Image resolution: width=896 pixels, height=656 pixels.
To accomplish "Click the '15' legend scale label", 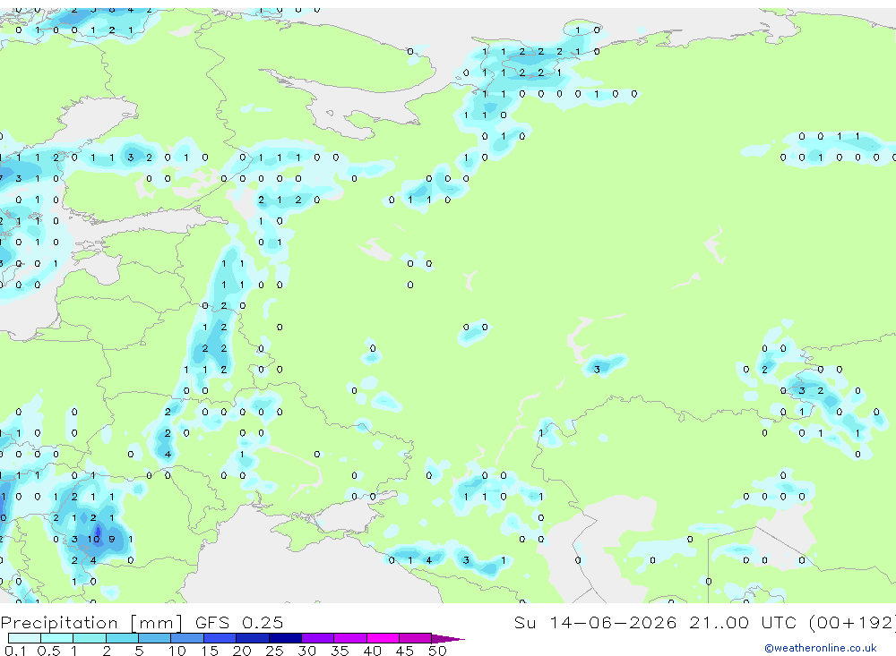I will [x=210, y=651].
